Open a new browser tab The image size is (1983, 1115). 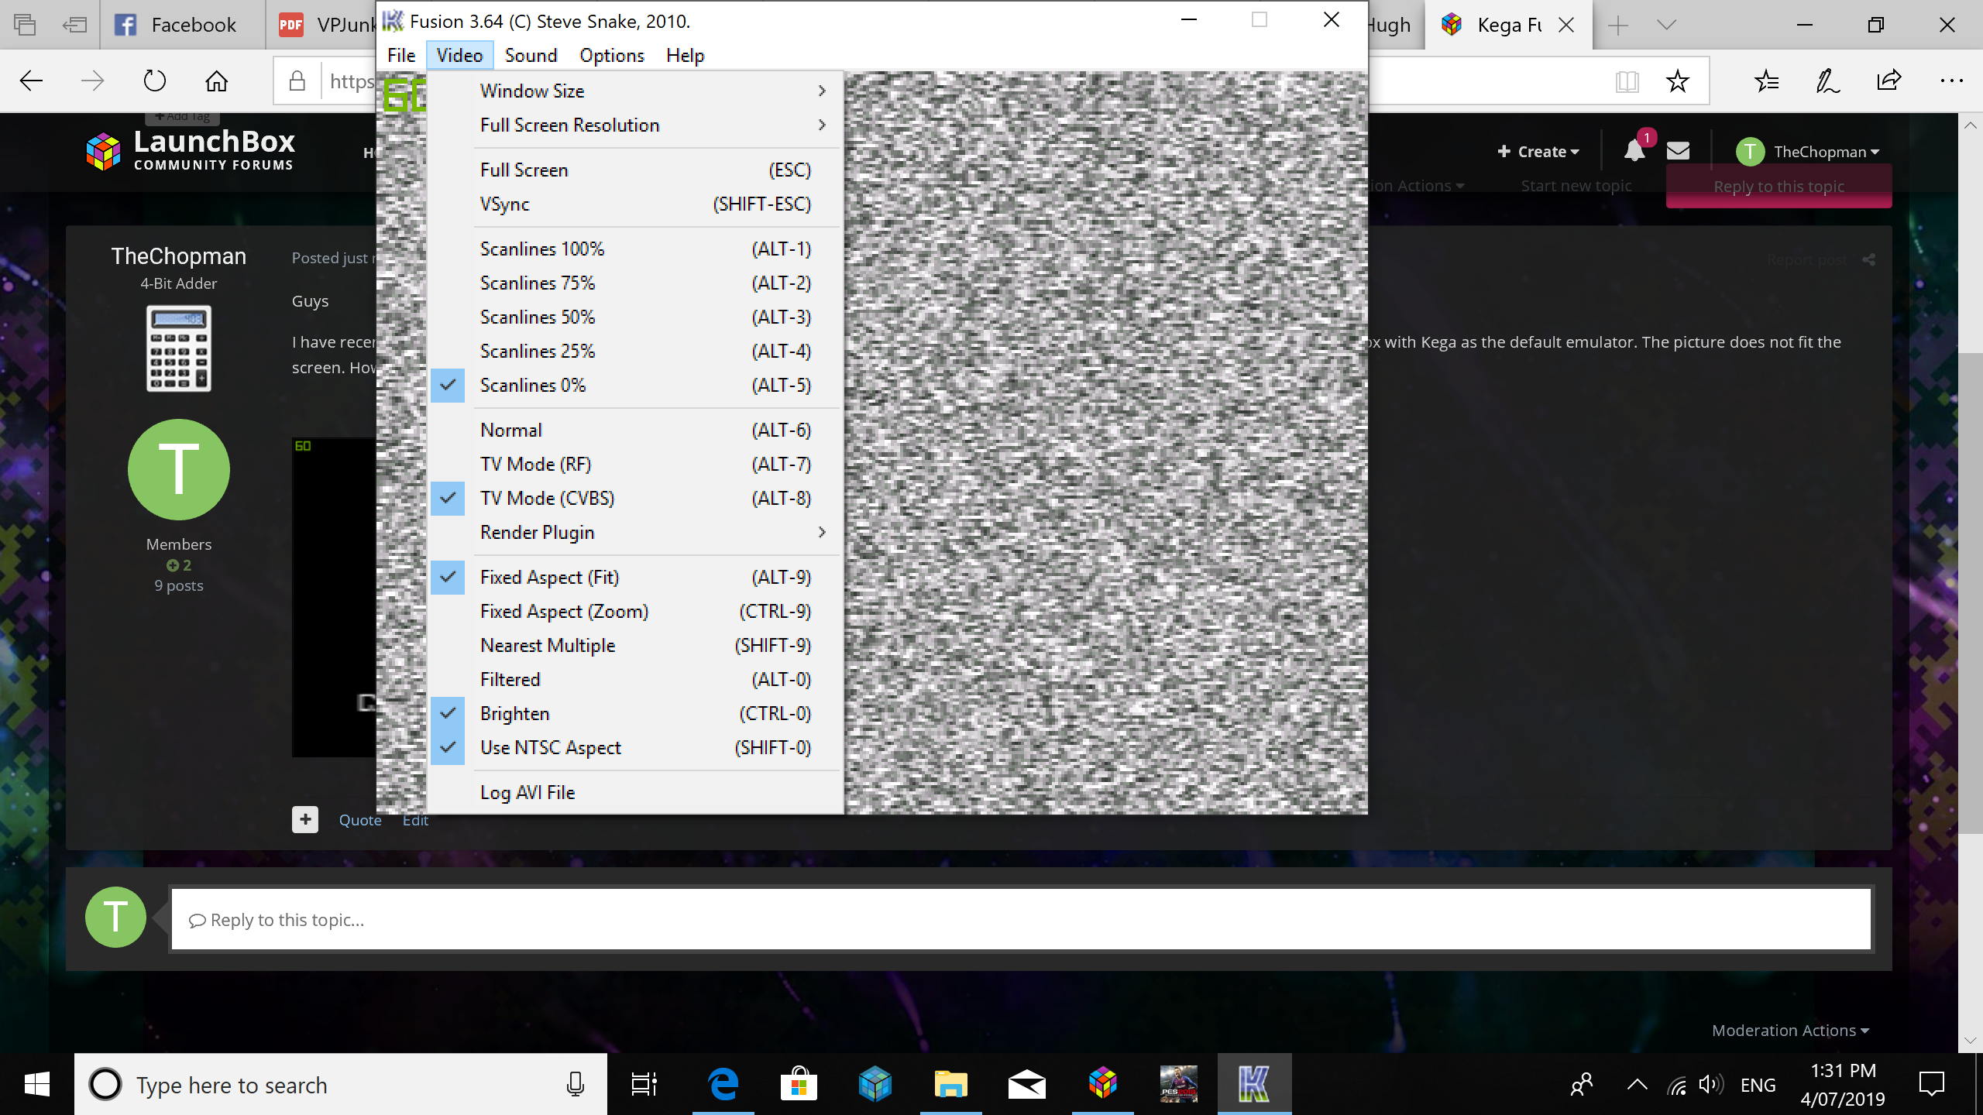1617,25
